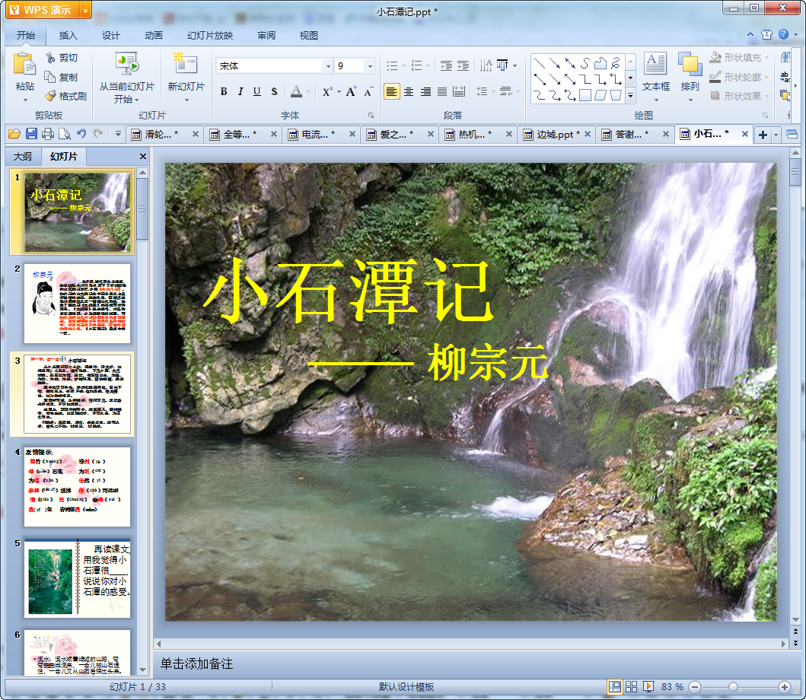Expand the shapes gallery more arrow
The image size is (806, 700).
click(631, 95)
